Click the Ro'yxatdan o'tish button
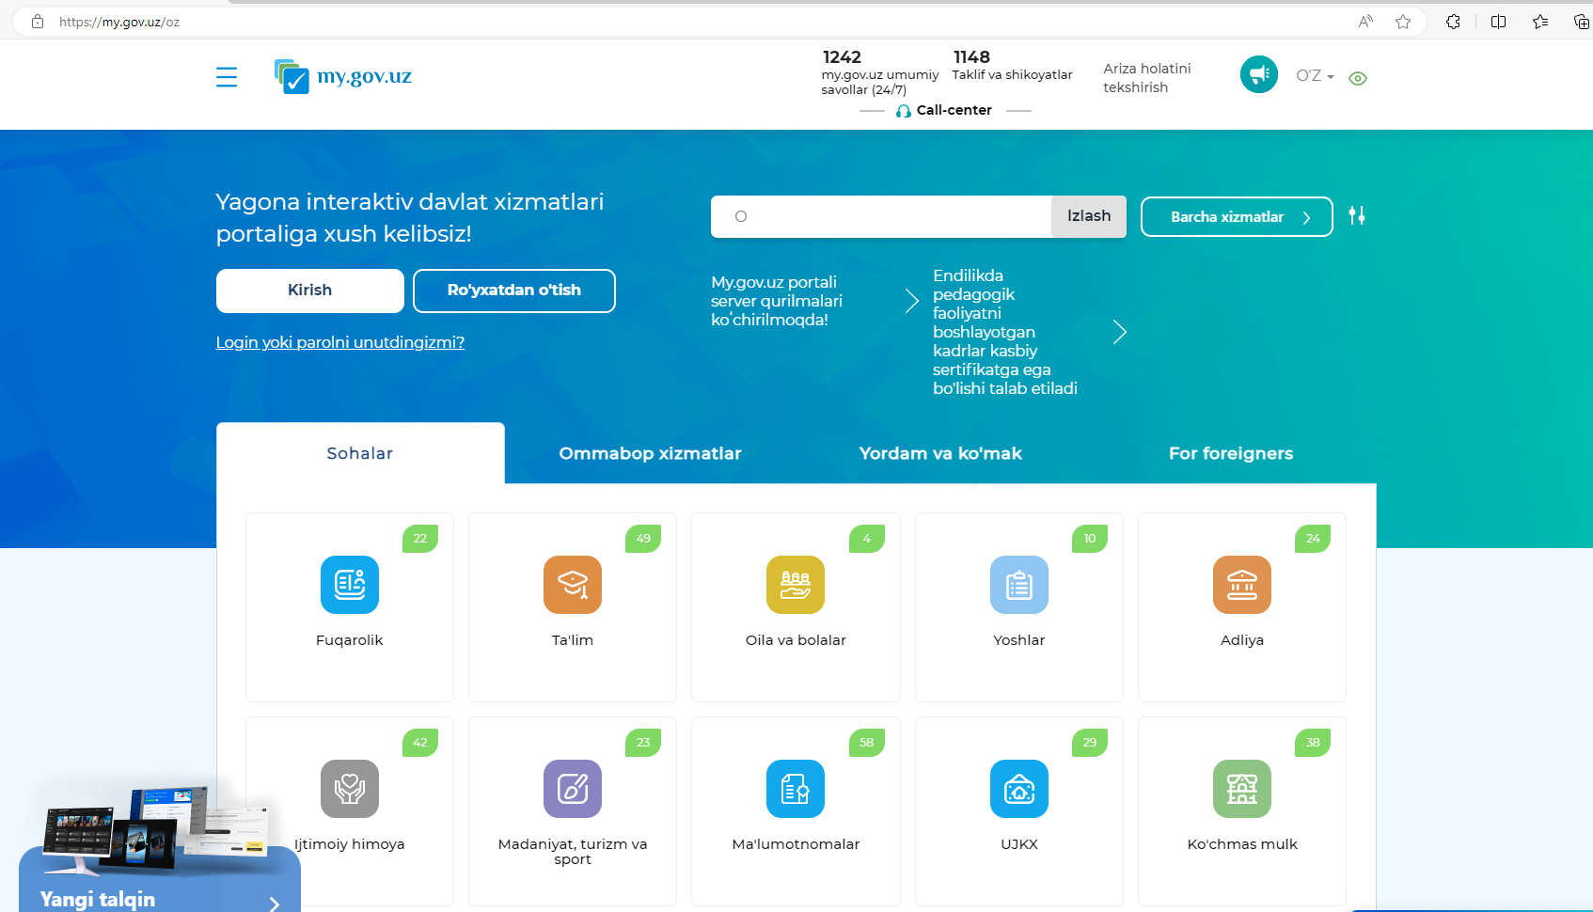This screenshot has height=912, width=1593. (x=514, y=291)
